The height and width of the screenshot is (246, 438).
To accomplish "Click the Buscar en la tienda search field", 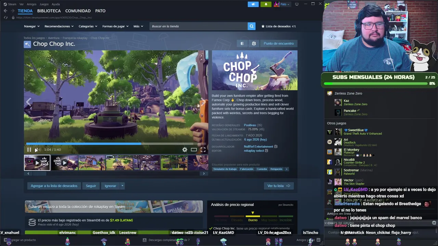I will point(198,26).
